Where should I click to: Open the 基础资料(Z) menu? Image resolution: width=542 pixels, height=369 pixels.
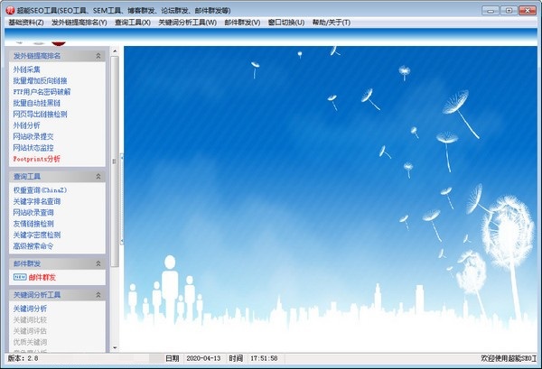[x=25, y=22]
